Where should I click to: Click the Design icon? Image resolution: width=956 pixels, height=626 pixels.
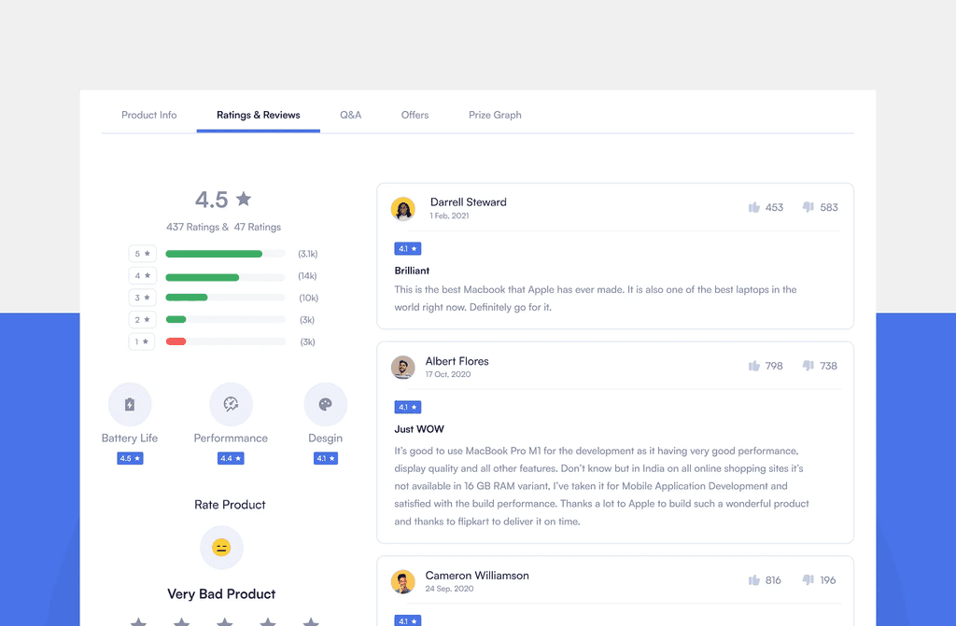[x=325, y=404]
